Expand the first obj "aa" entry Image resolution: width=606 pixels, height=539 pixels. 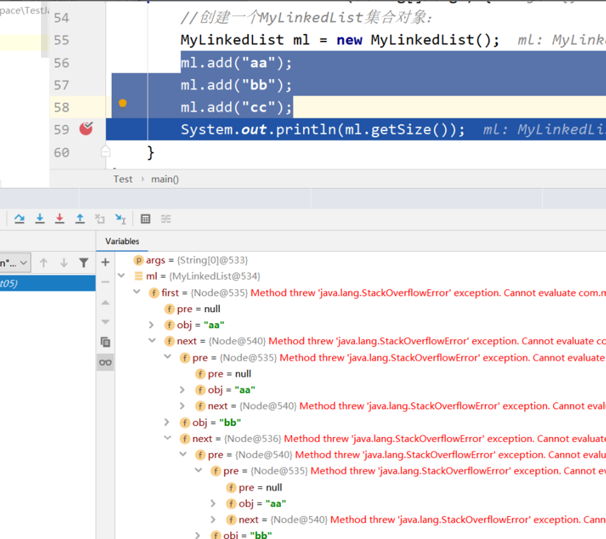(x=151, y=325)
